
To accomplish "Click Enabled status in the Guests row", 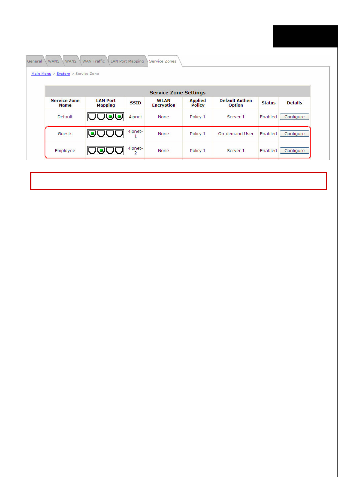I will pyautogui.click(x=268, y=134).
